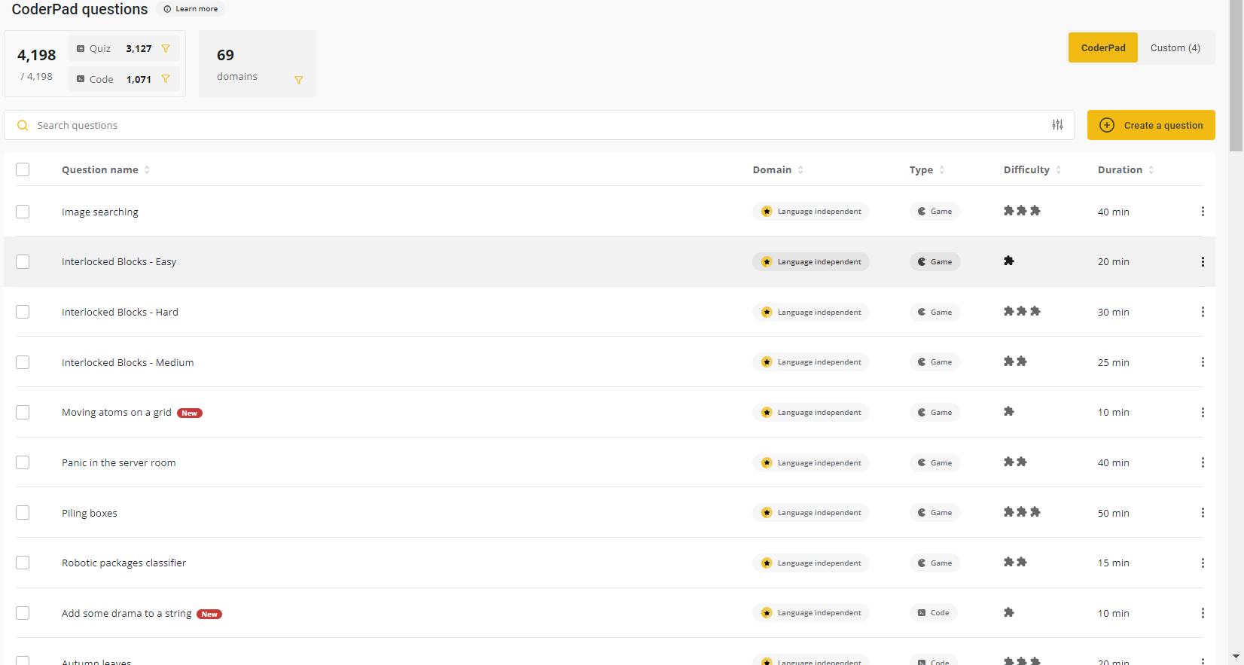Open kebab menu for Interlocked Blocks - Hard

tap(1202, 312)
